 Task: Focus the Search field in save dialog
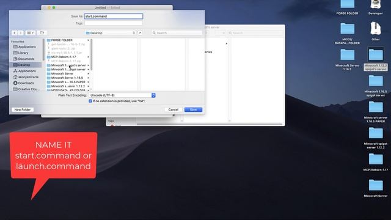pyautogui.click(x=177, y=33)
